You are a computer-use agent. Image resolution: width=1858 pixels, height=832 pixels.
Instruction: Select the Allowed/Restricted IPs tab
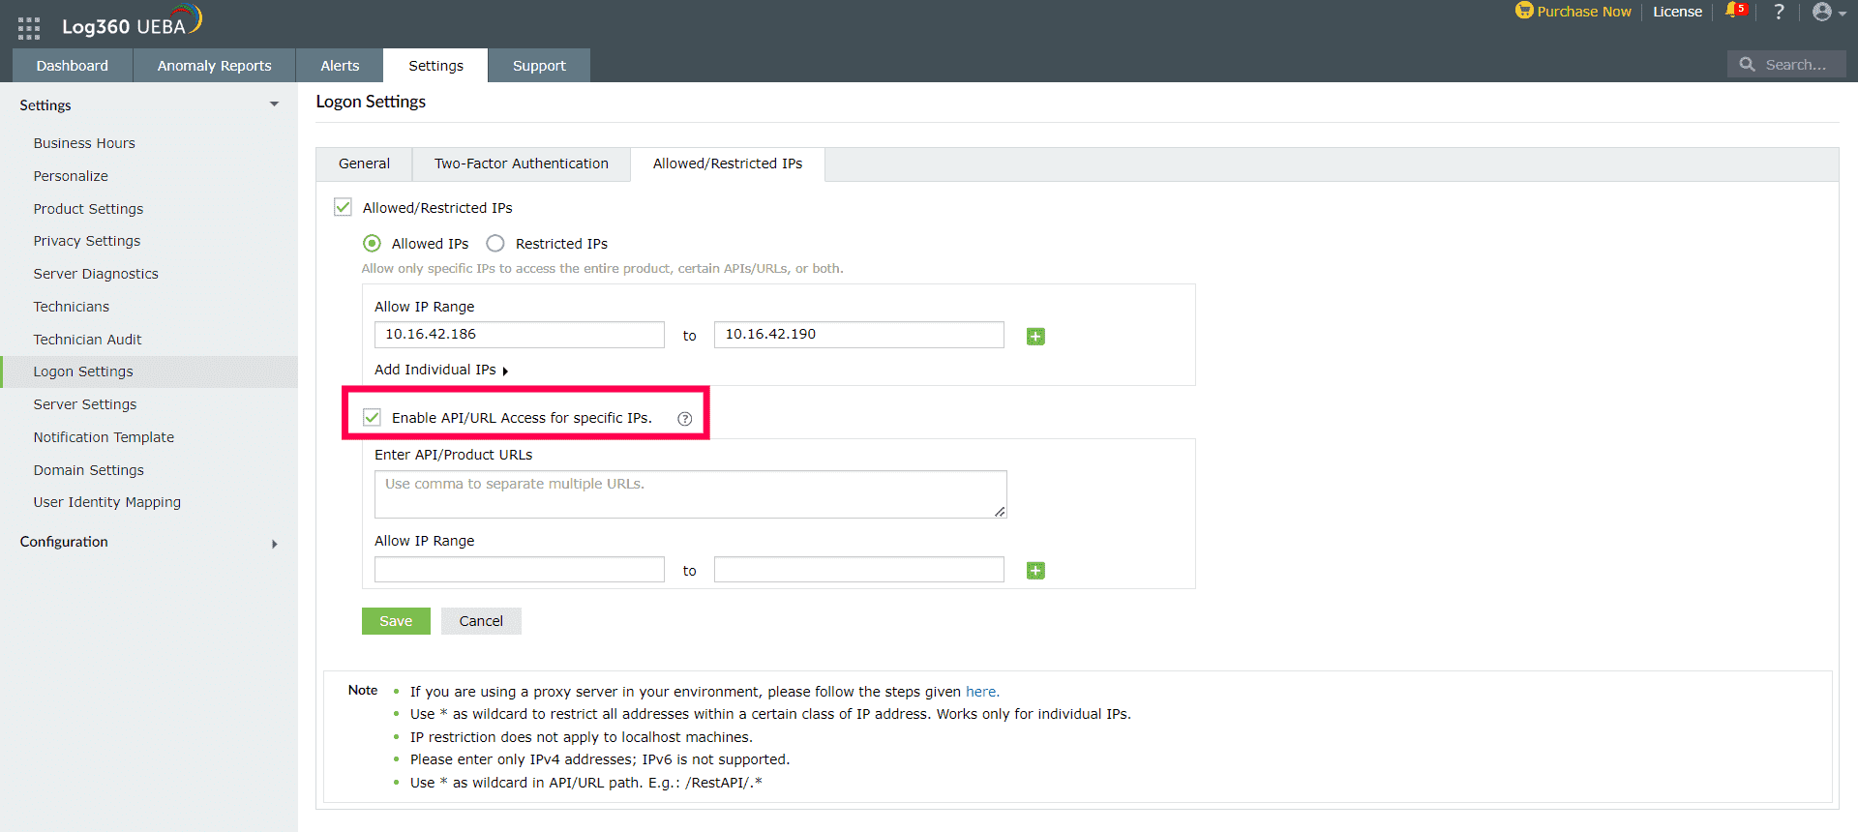pos(728,163)
